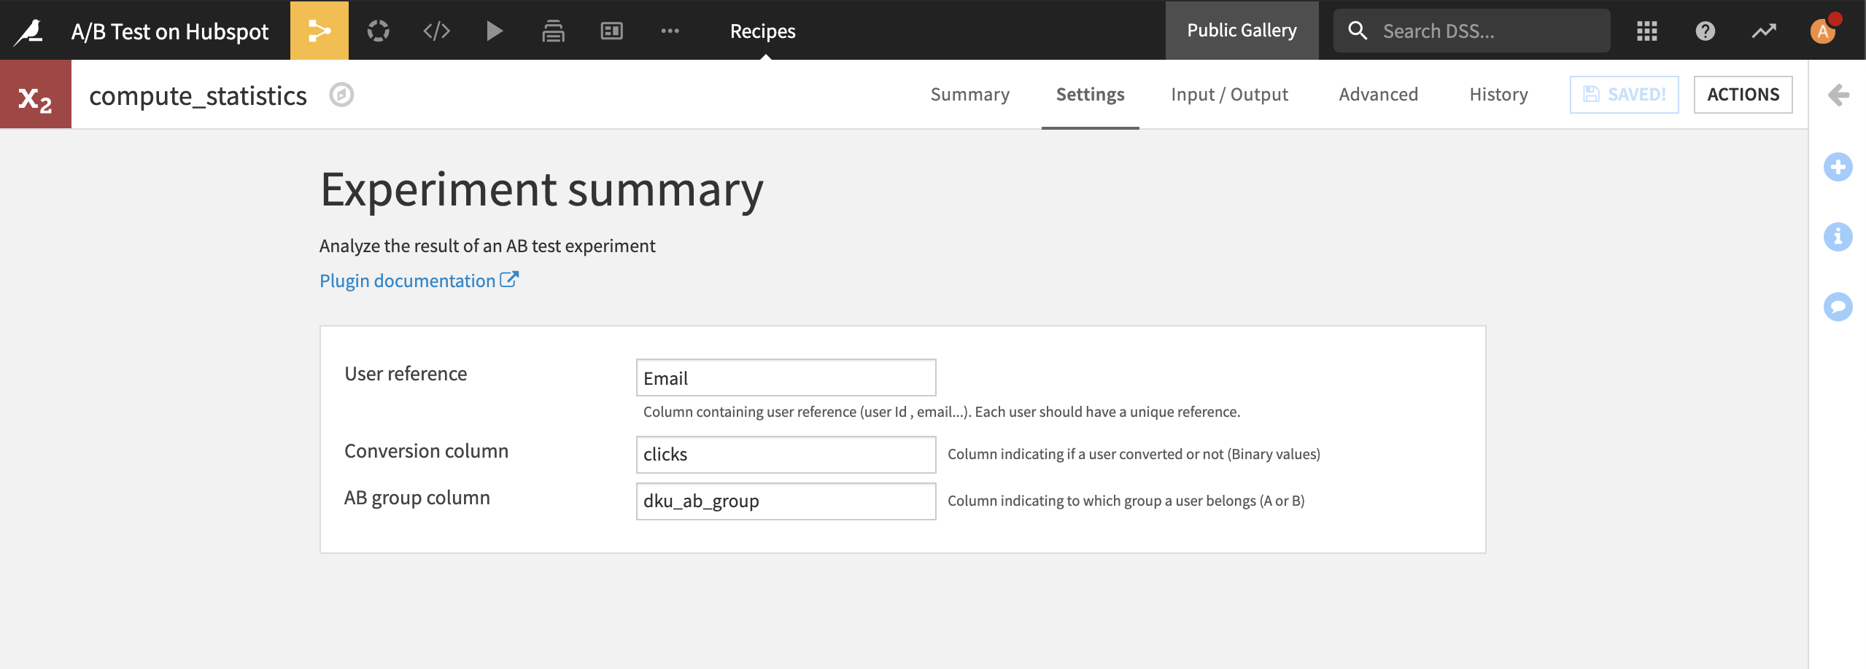Switch to the Summary tab

pyautogui.click(x=969, y=95)
